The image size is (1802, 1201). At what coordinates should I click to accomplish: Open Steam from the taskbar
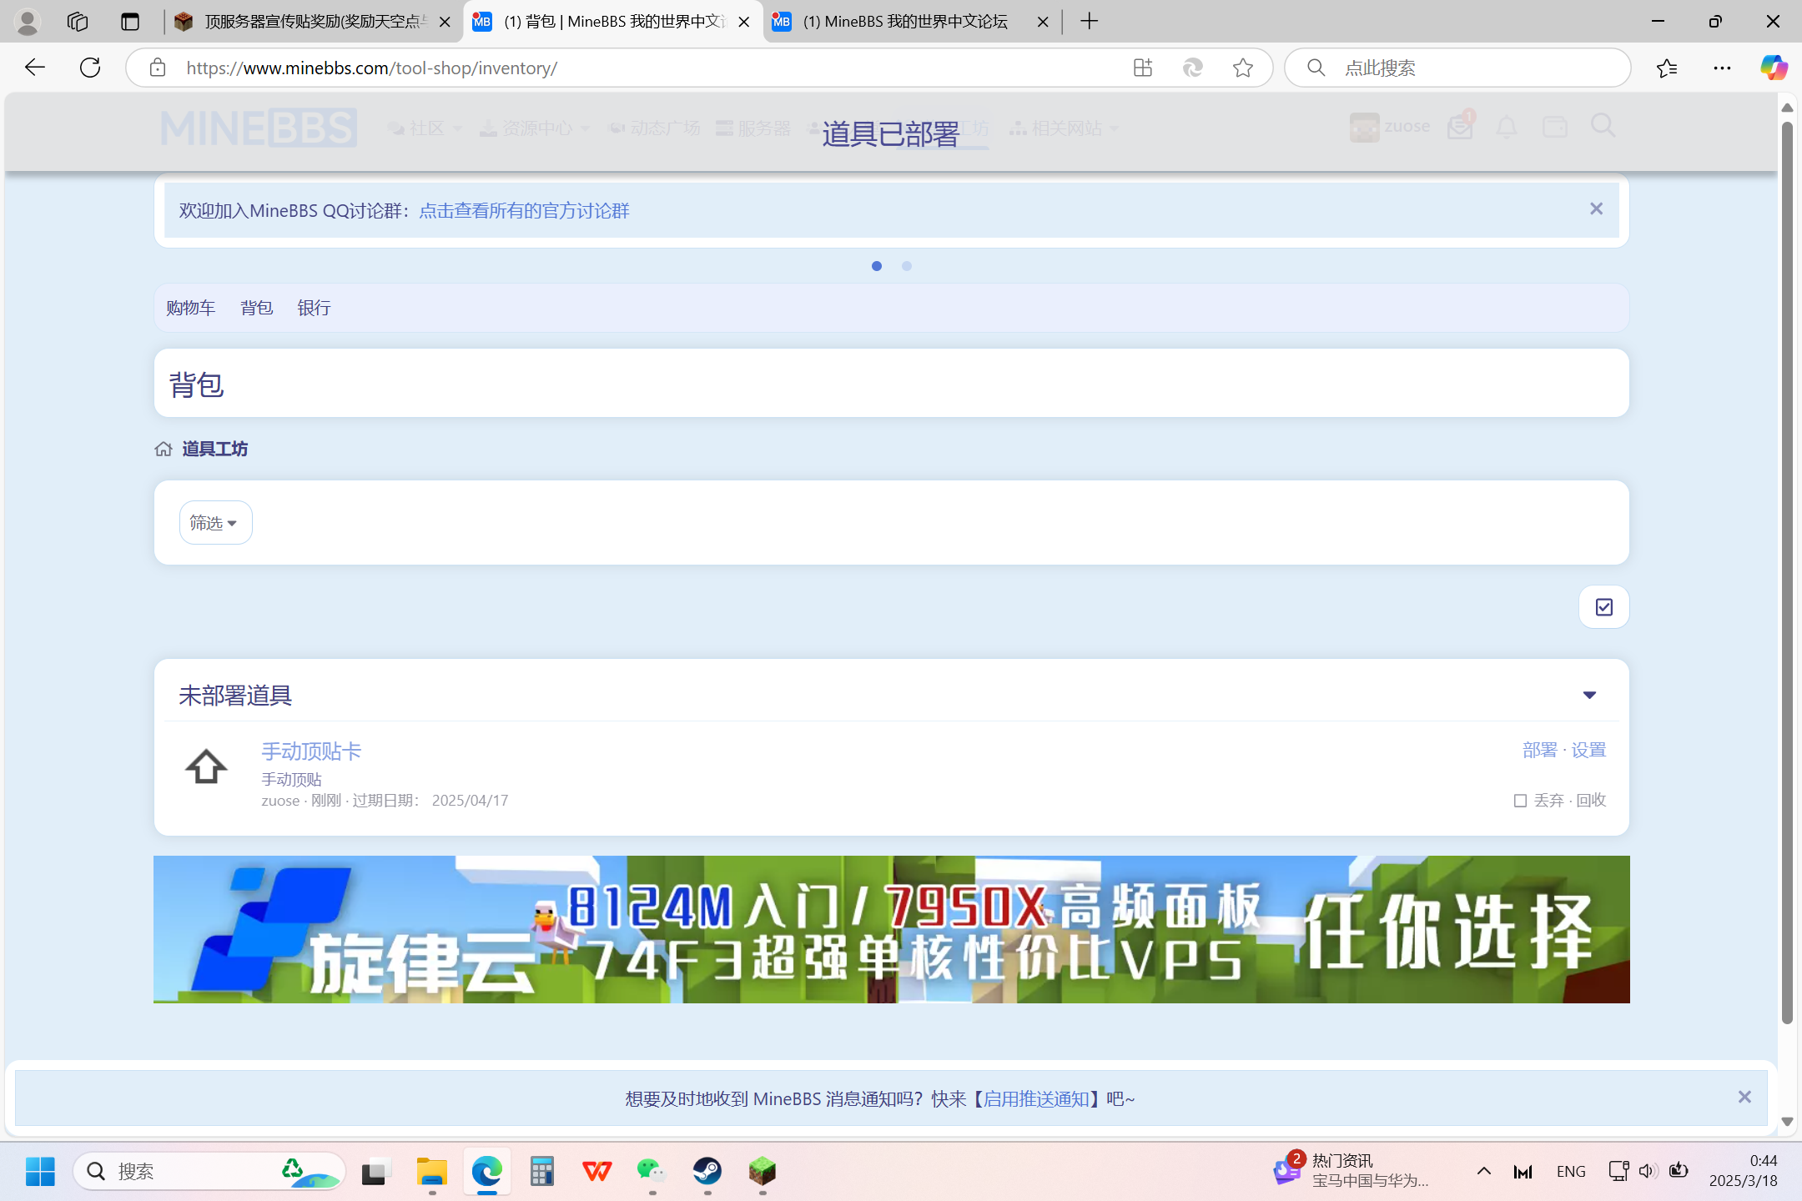click(707, 1172)
